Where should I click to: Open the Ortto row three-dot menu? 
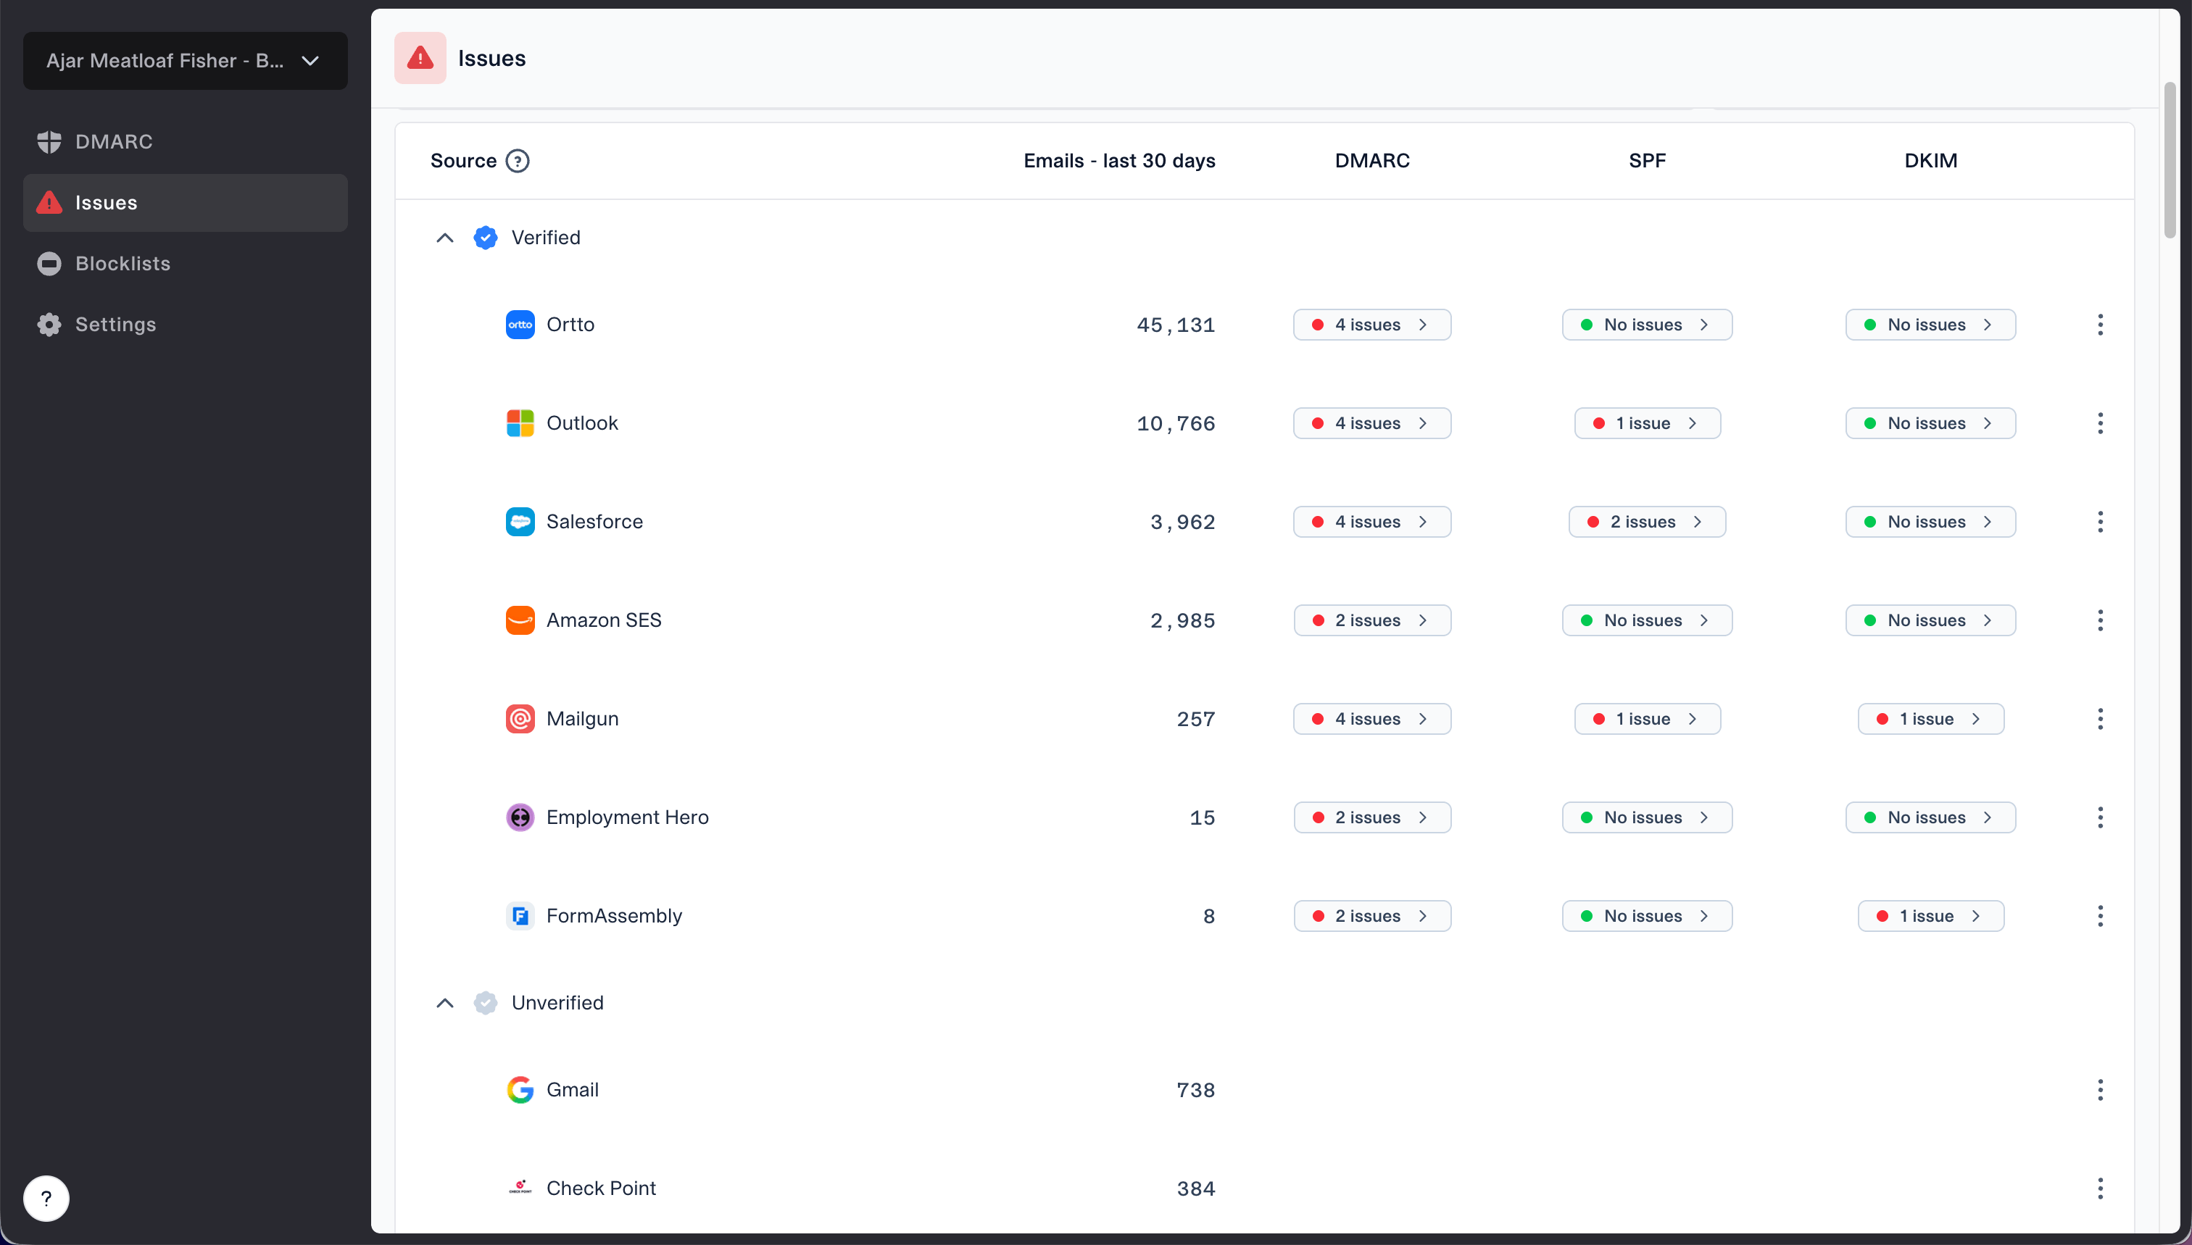[x=2100, y=325]
